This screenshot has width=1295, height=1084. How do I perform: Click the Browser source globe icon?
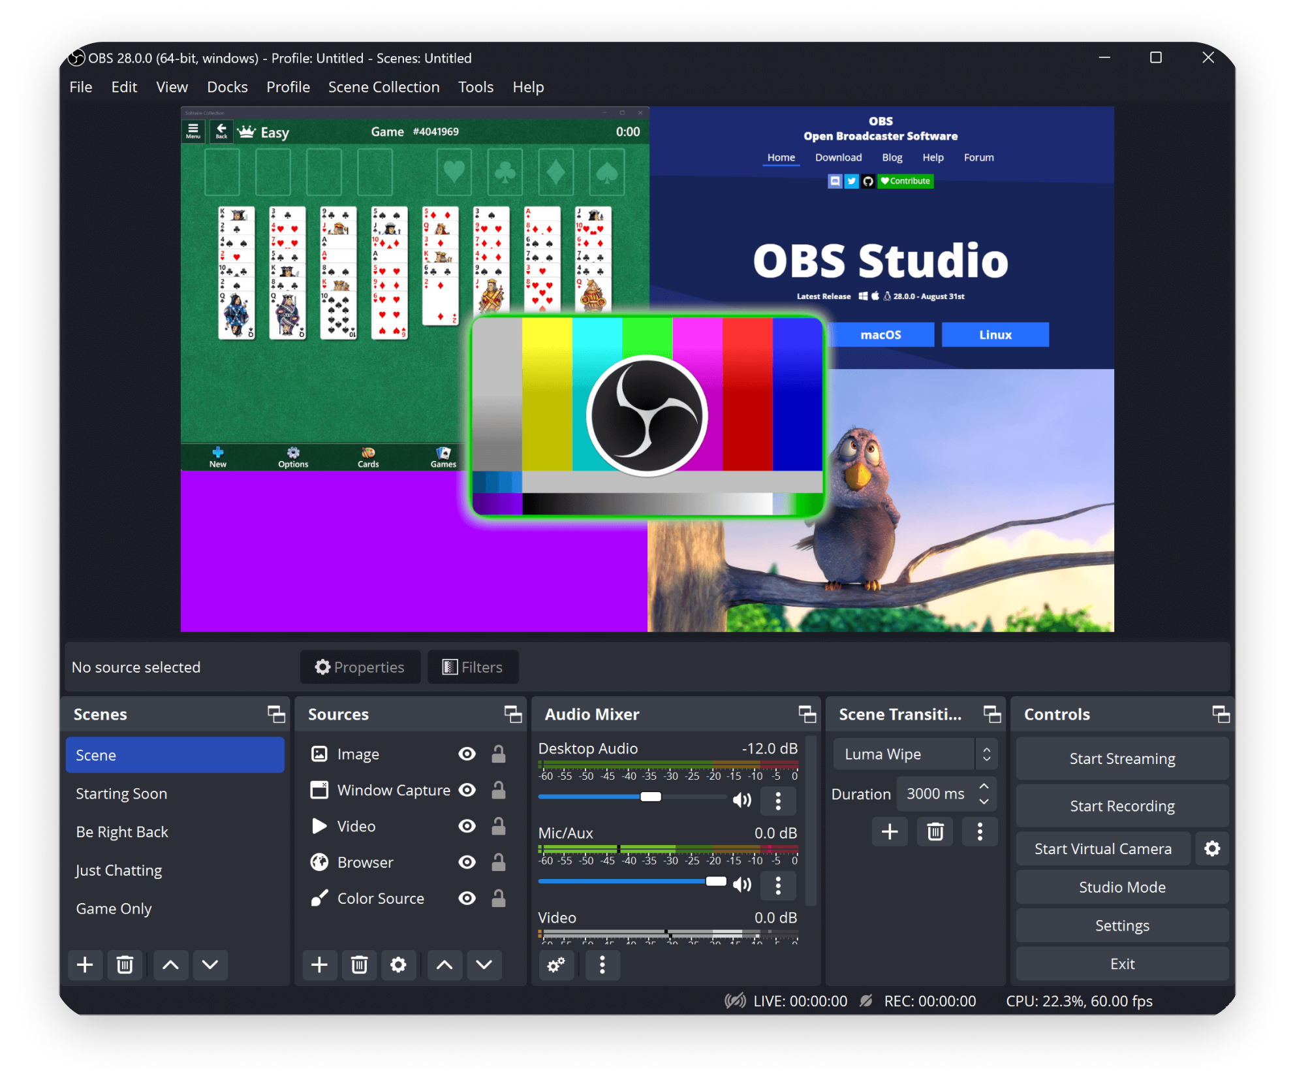point(319,862)
